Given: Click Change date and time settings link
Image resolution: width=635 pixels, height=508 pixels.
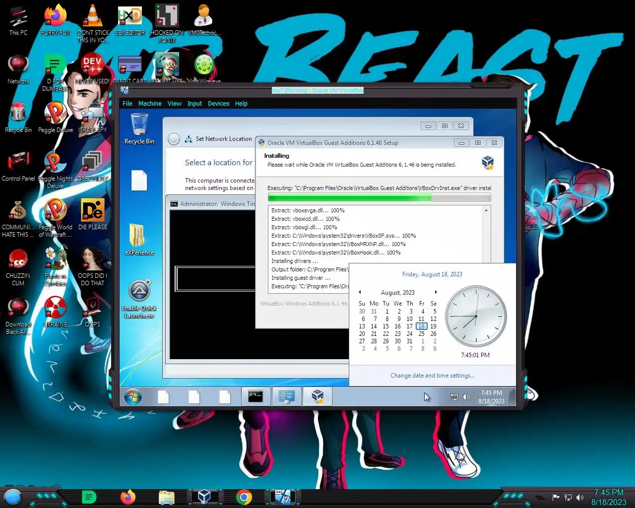Looking at the screenshot, I should pos(433,376).
